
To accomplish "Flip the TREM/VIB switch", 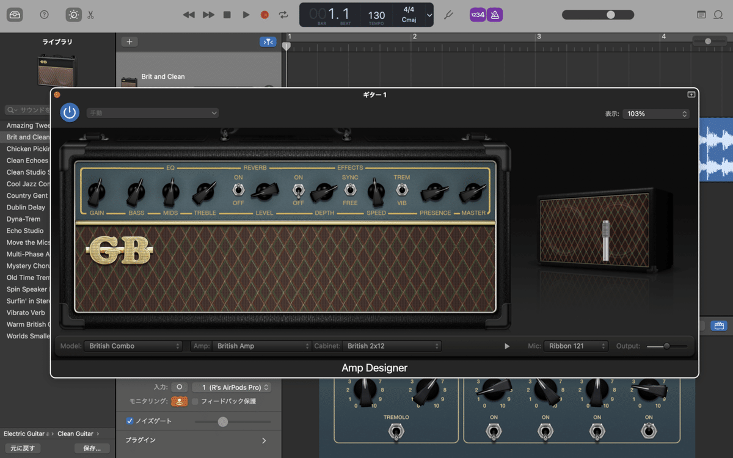I will (x=401, y=190).
